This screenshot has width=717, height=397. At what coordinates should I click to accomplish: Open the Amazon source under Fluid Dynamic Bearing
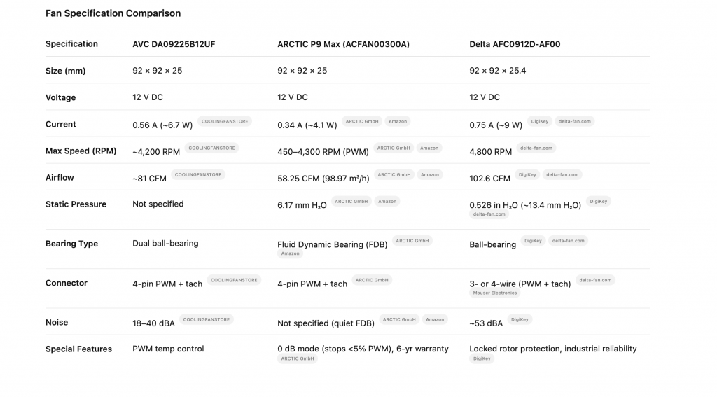coord(291,253)
